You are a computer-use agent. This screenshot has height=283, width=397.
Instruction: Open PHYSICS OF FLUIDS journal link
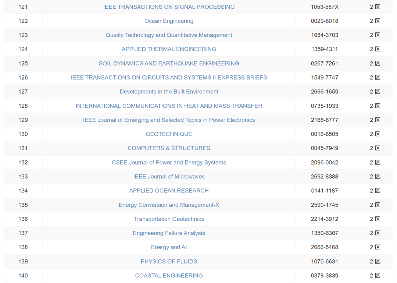click(x=169, y=261)
